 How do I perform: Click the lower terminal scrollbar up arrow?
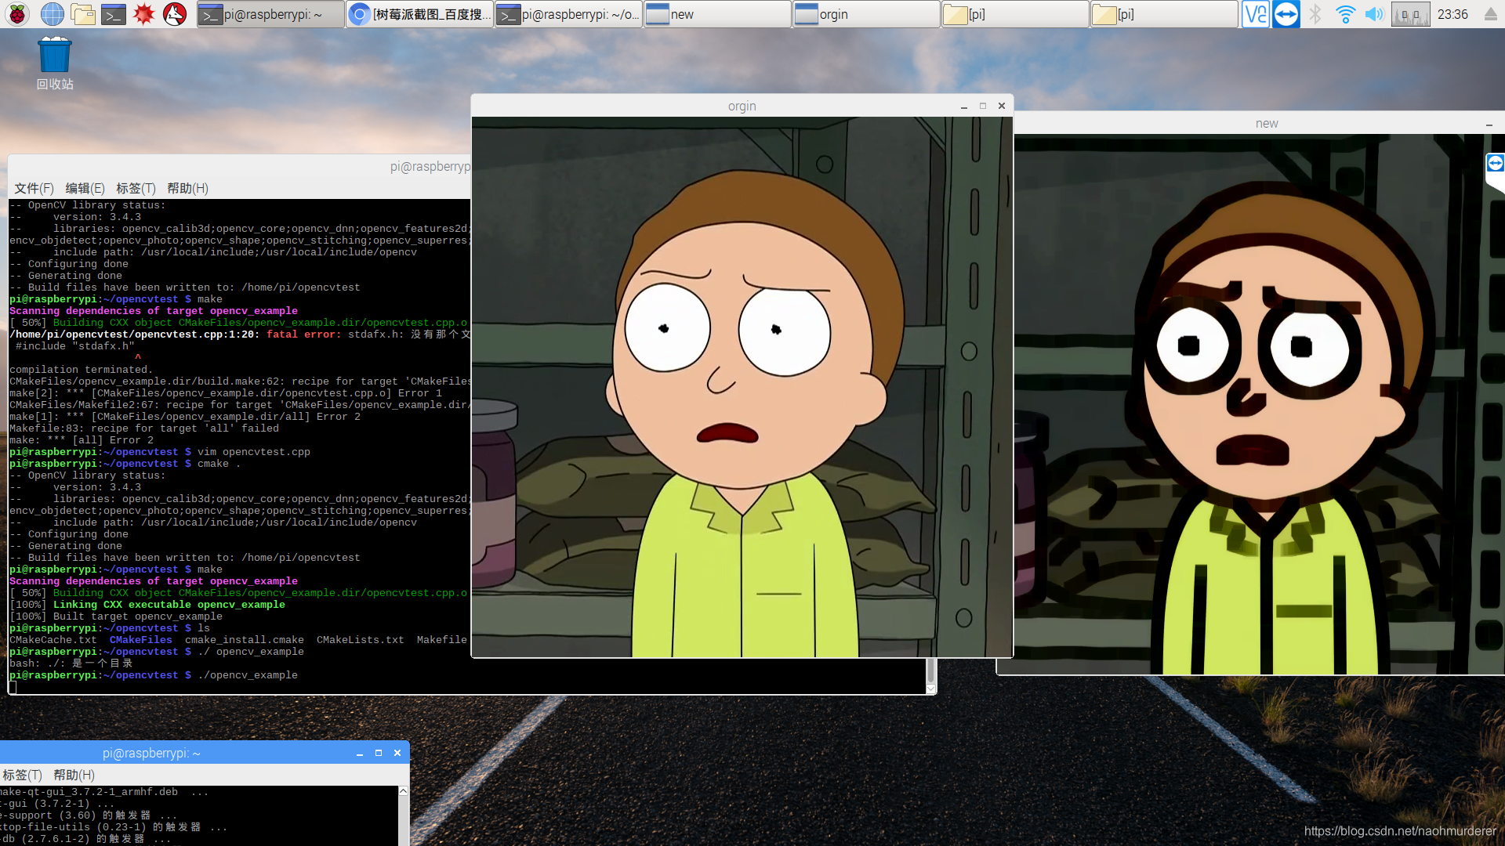coord(404,791)
